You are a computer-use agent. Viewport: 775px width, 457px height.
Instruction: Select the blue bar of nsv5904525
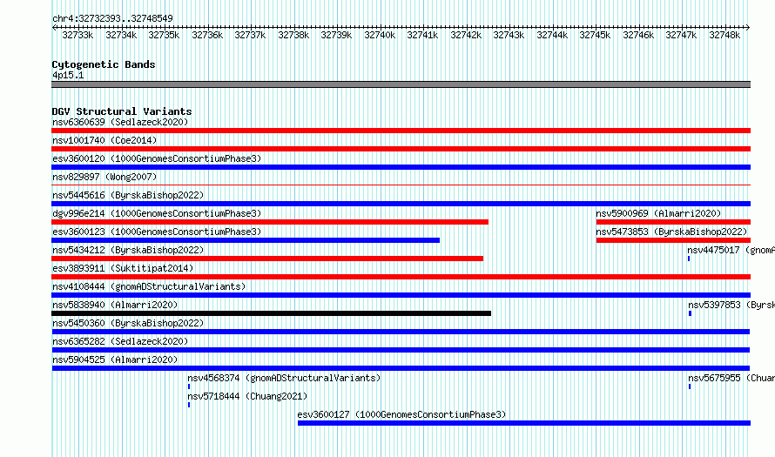[401, 368]
